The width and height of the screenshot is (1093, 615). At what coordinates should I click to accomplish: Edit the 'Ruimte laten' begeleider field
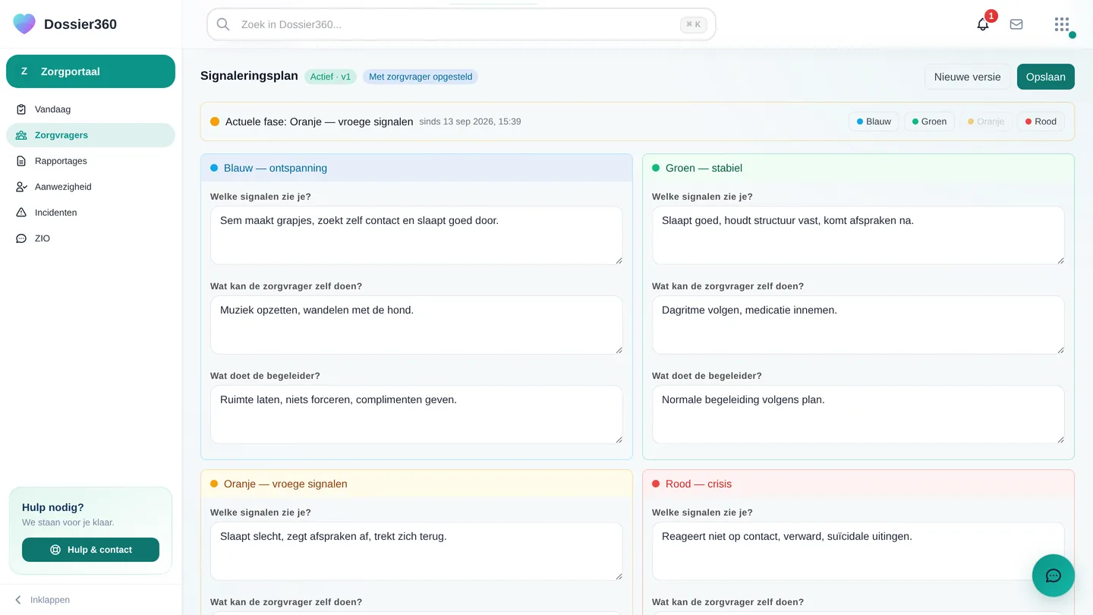[417, 415]
